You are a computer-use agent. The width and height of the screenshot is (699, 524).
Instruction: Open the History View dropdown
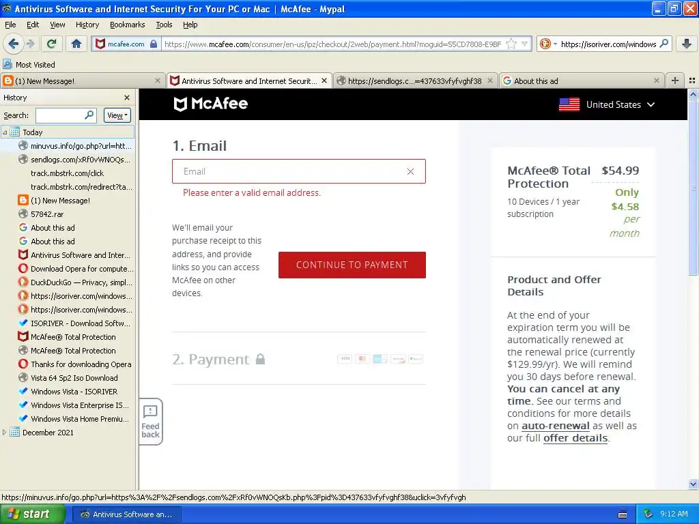[x=117, y=115]
